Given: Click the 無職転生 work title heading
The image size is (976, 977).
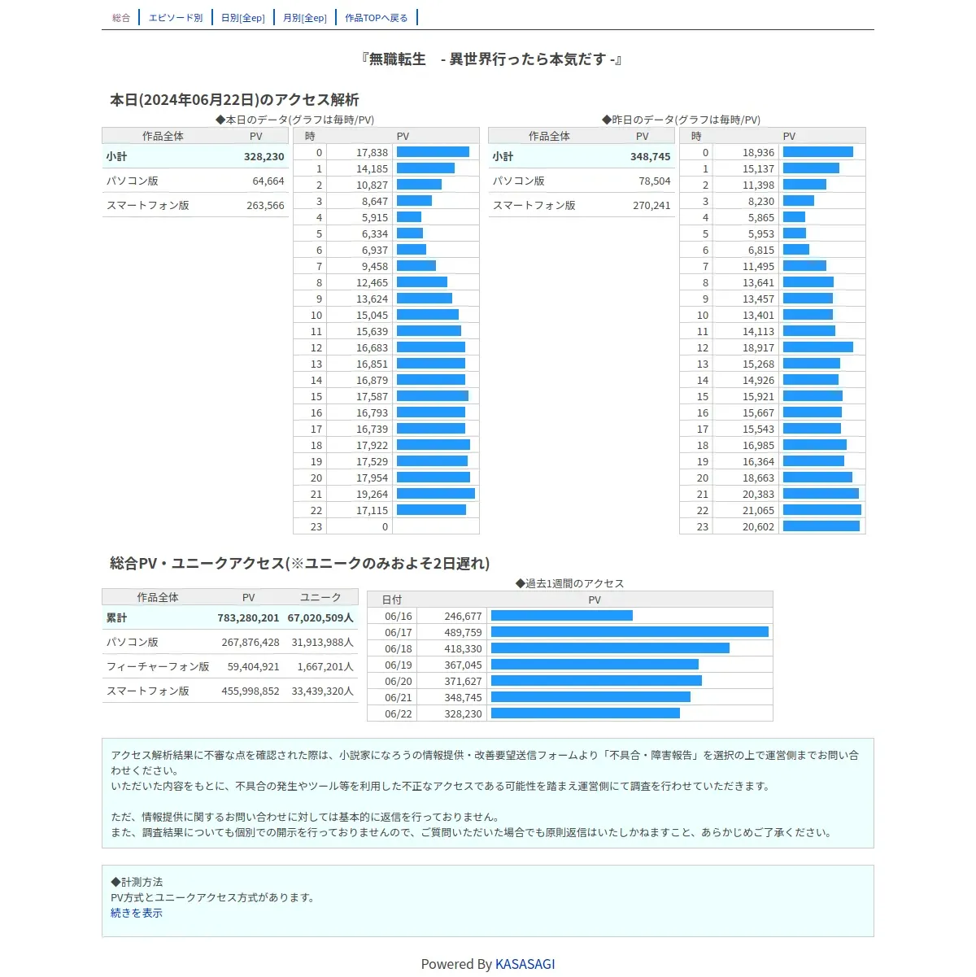Looking at the screenshot, I should (x=491, y=59).
